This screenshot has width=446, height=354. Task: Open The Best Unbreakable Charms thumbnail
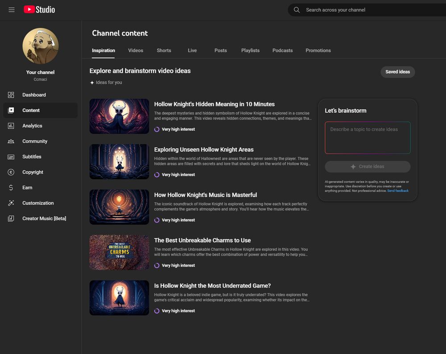pyautogui.click(x=119, y=252)
